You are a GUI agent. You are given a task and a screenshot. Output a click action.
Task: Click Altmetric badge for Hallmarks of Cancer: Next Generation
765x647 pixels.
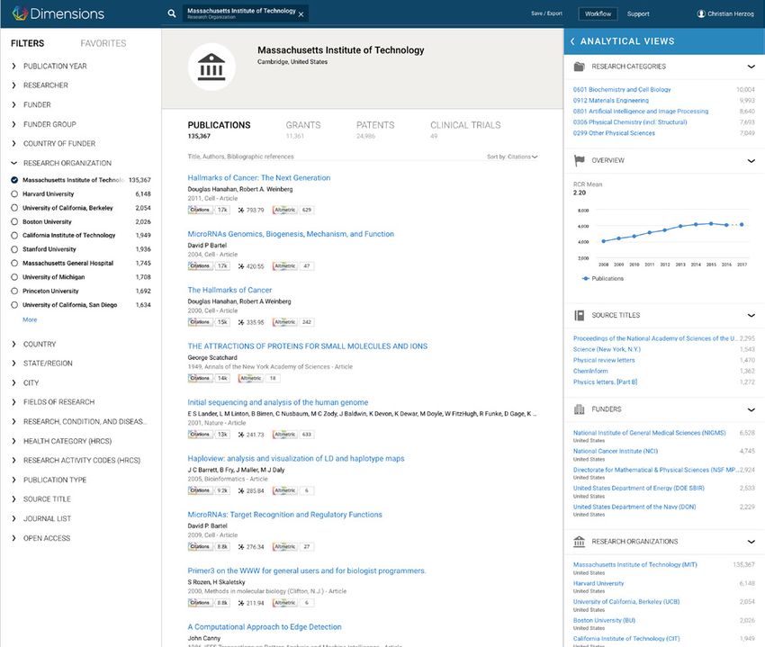pos(293,210)
